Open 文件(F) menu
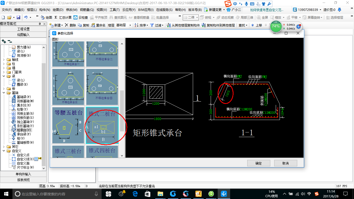354x199 pixels. (7, 10)
